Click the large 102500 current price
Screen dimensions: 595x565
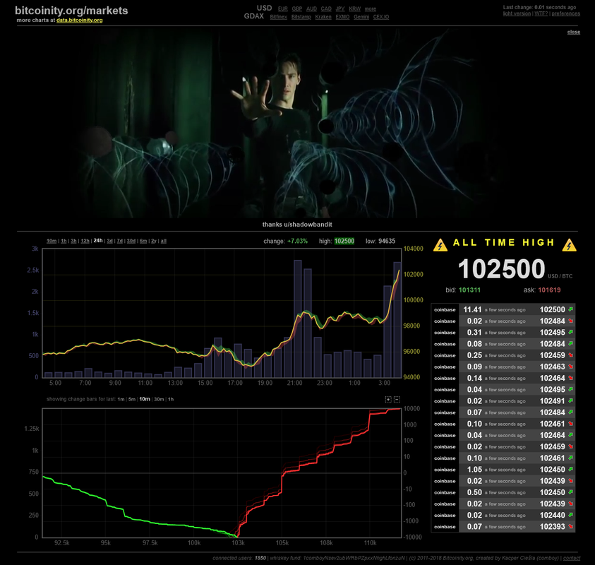pos(501,269)
